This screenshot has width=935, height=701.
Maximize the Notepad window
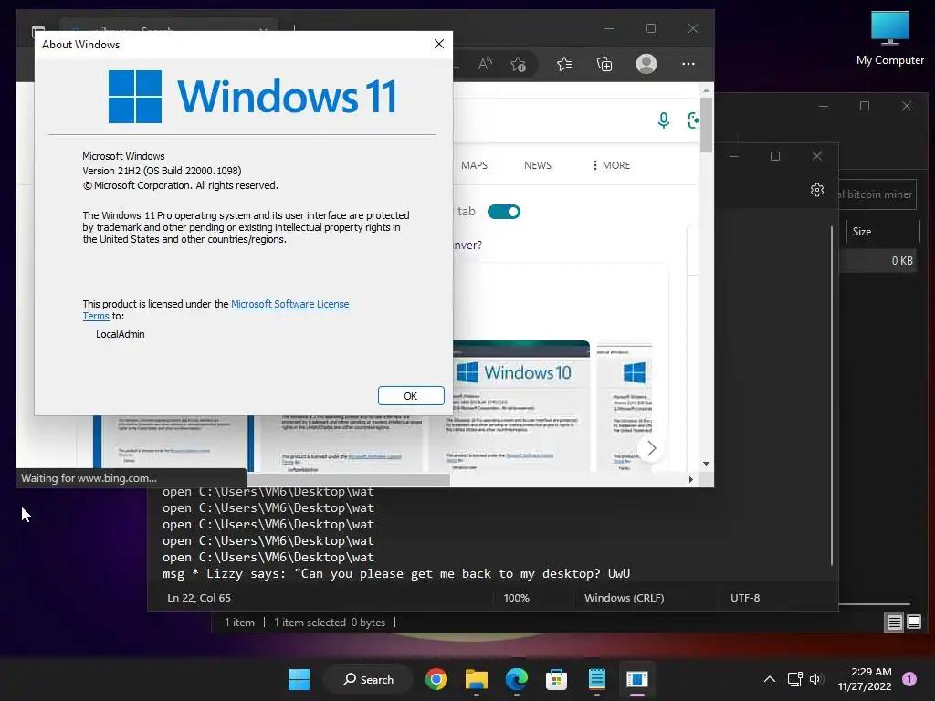775,156
